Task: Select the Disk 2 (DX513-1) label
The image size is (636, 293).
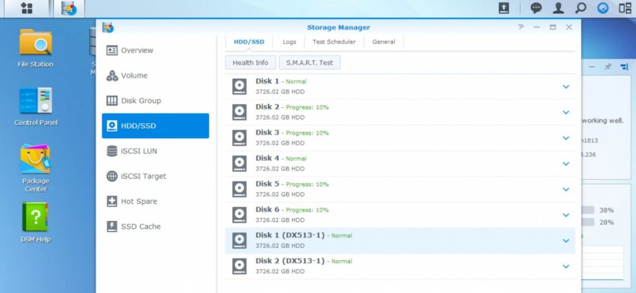Action: click(x=290, y=261)
